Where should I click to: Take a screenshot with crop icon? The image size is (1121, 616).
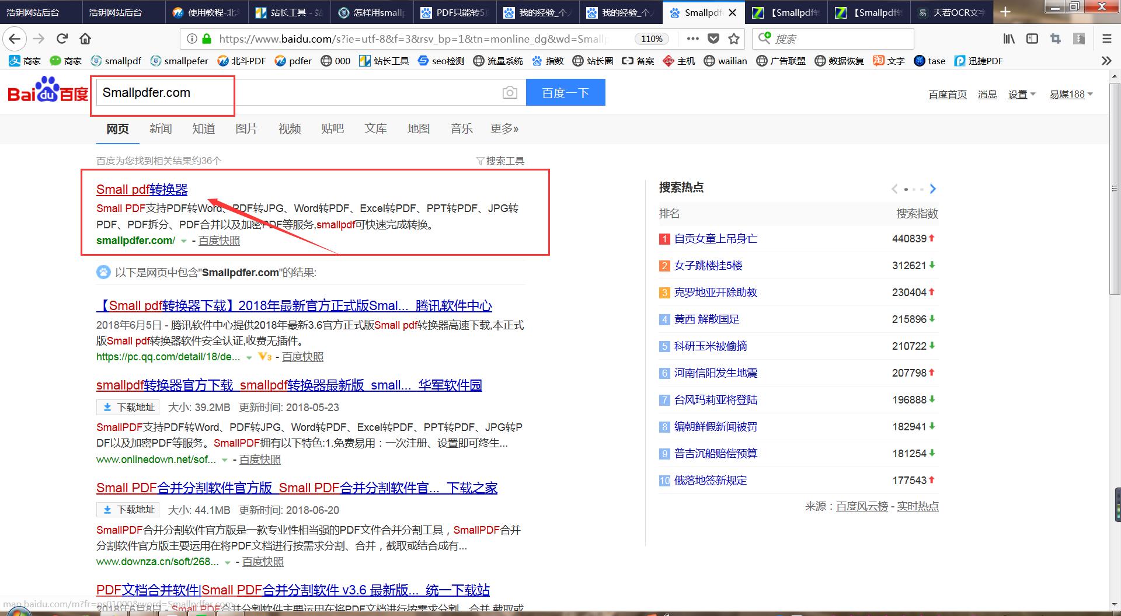1056,39
